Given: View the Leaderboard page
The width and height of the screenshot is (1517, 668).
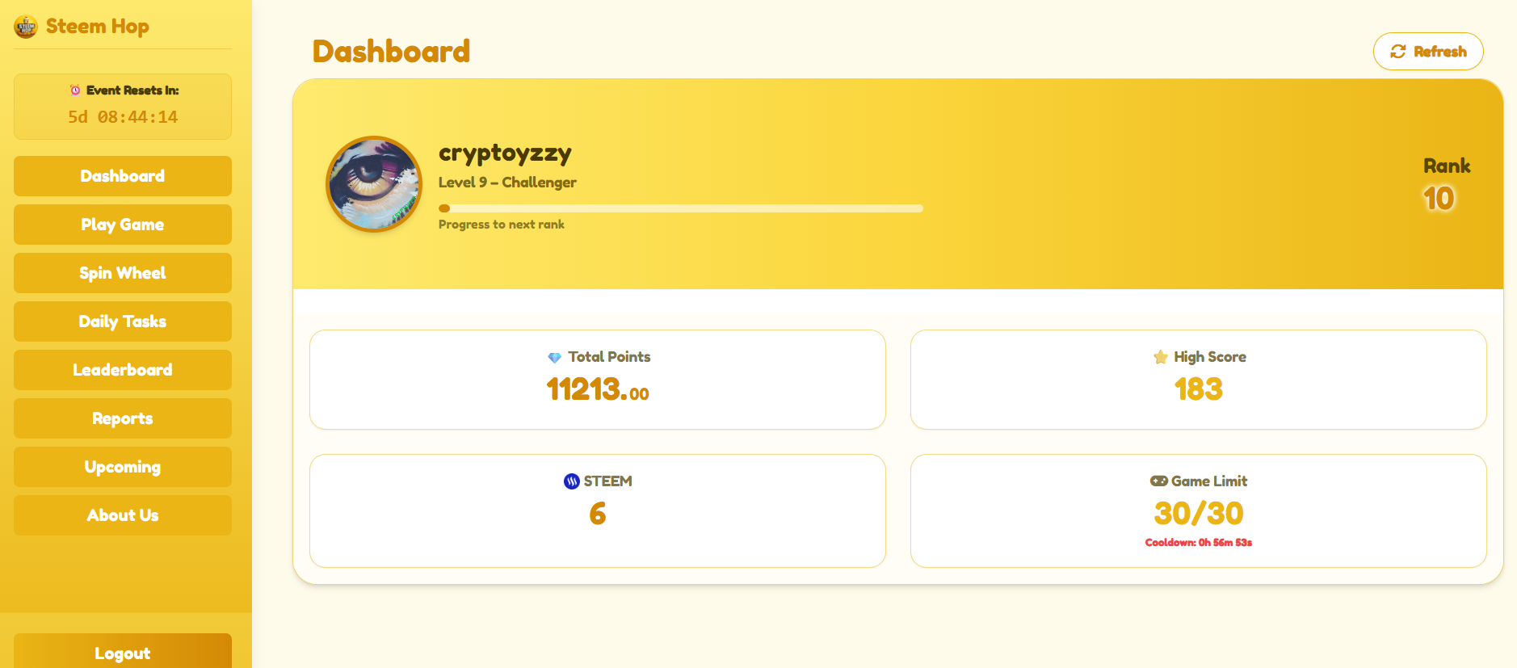Looking at the screenshot, I should click(x=123, y=370).
